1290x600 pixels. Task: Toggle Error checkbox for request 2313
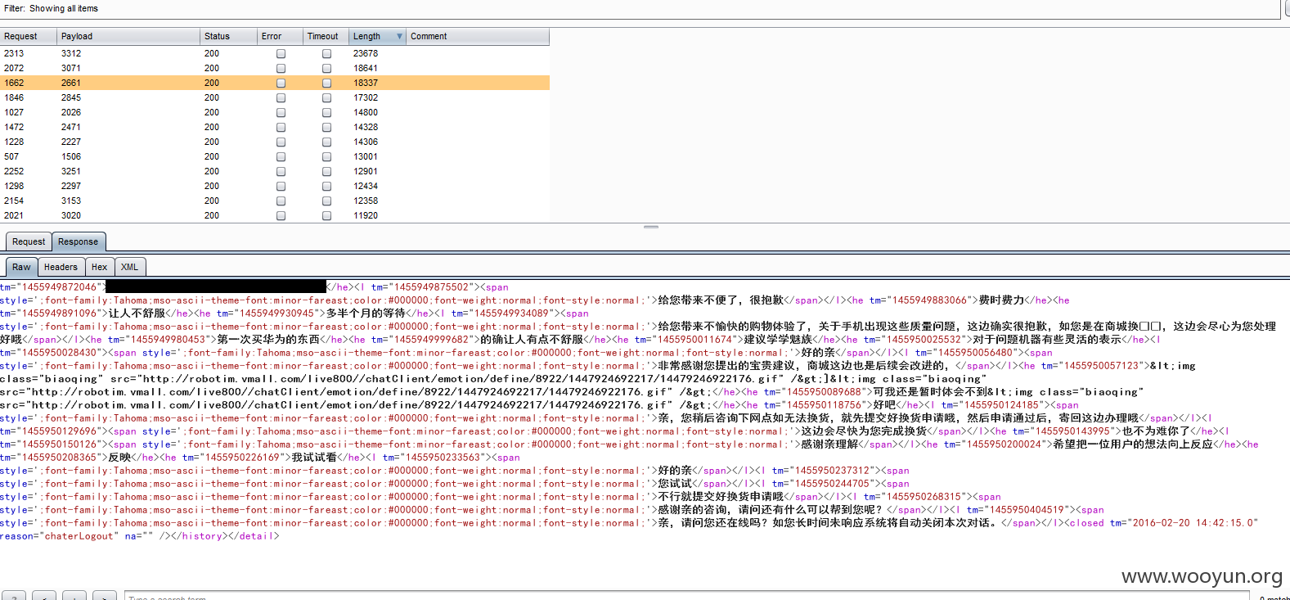point(281,53)
